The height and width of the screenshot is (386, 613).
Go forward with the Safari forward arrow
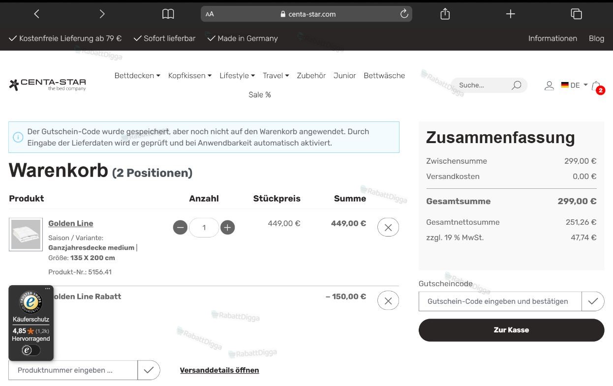102,14
